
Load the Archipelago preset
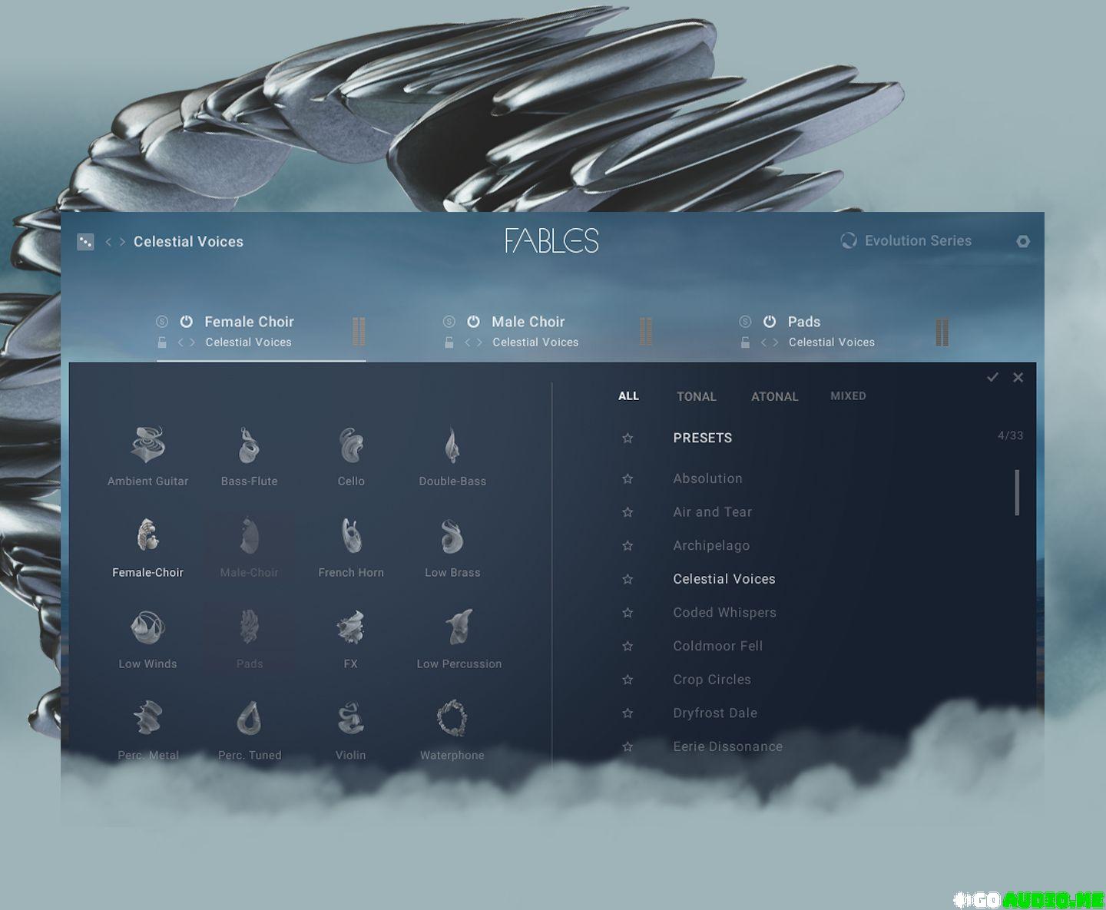pos(711,546)
